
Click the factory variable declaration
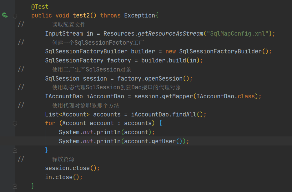(x=119, y=61)
